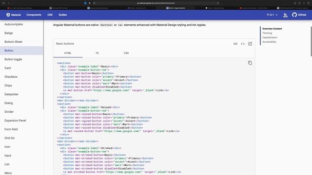Click the Basic buttons example title
The image size is (312, 175).
65,43
